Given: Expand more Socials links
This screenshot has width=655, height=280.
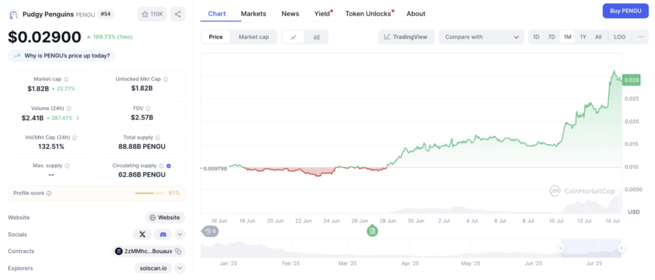Looking at the screenshot, I should 180,235.
